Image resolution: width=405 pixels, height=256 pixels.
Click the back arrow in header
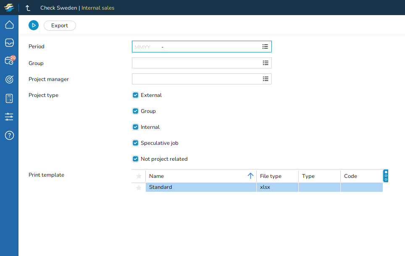coord(28,8)
